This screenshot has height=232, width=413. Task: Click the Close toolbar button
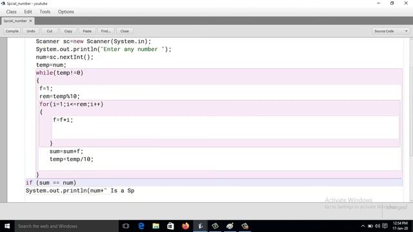pos(125,31)
